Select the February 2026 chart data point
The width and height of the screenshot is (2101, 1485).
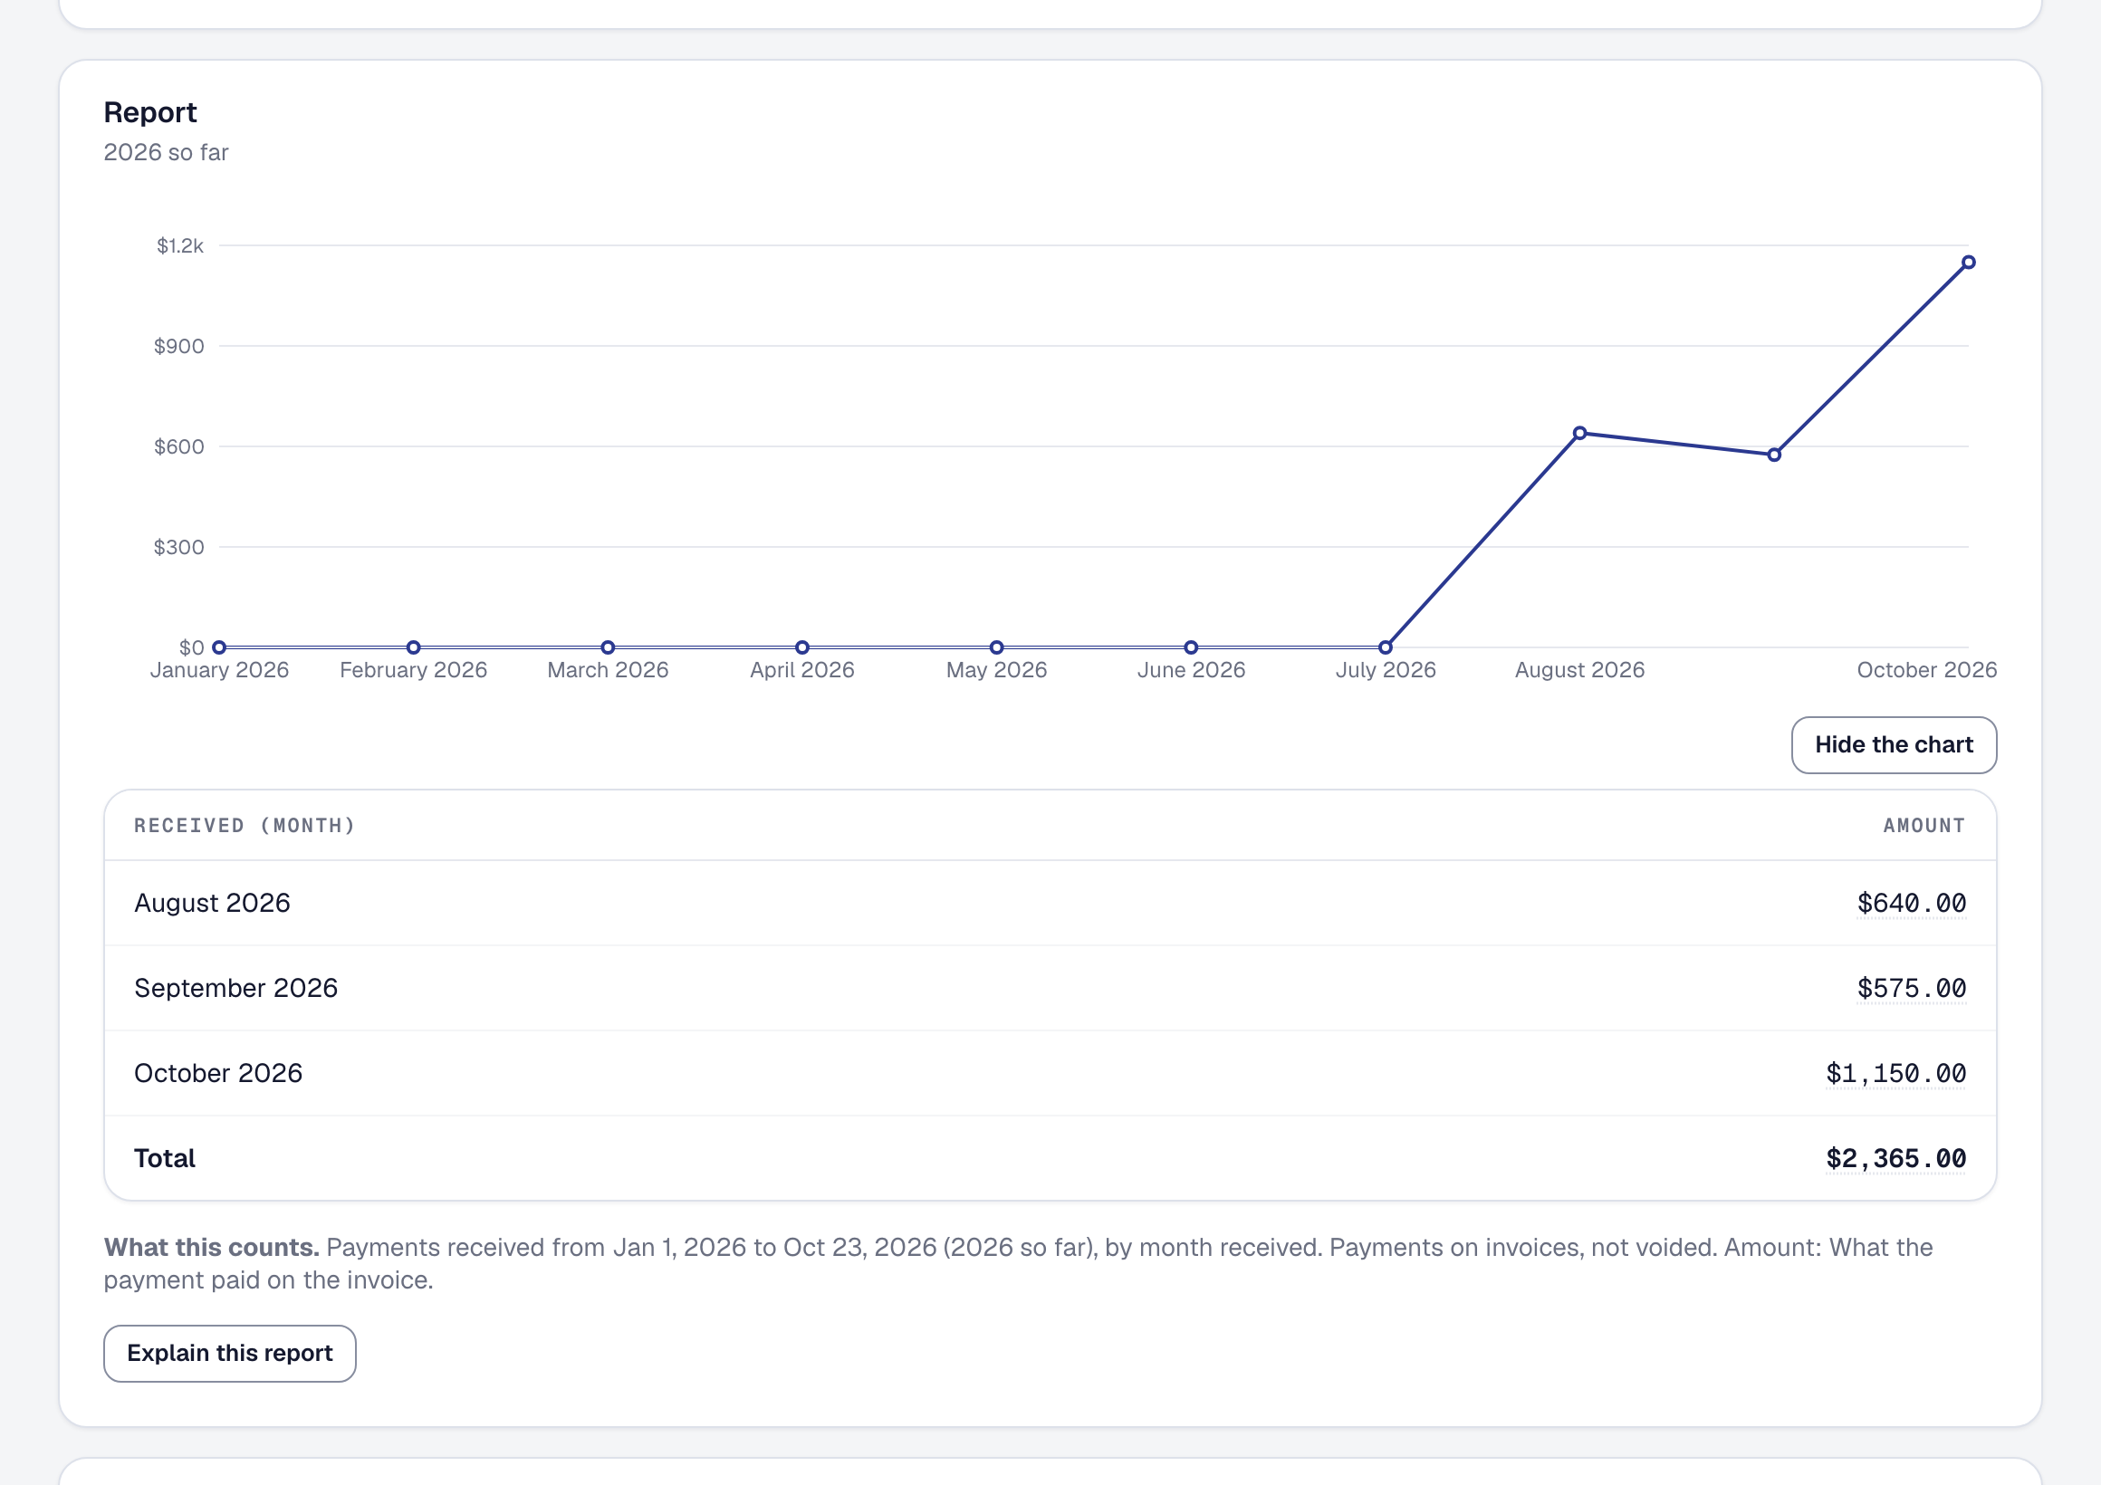[x=413, y=647]
